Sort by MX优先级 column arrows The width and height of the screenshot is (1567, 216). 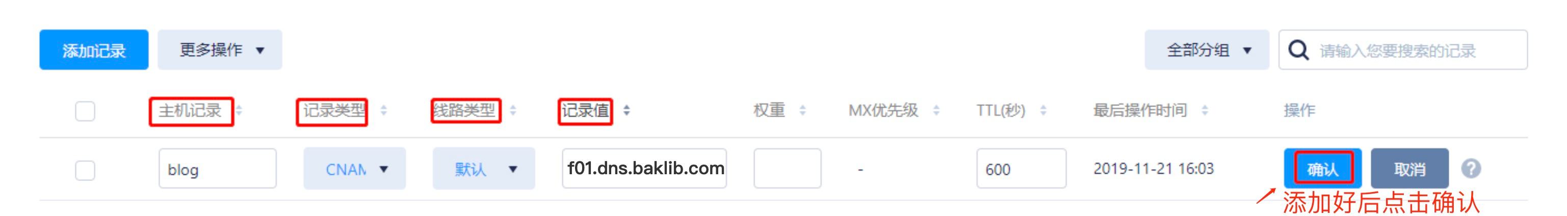pyautogui.click(x=936, y=110)
